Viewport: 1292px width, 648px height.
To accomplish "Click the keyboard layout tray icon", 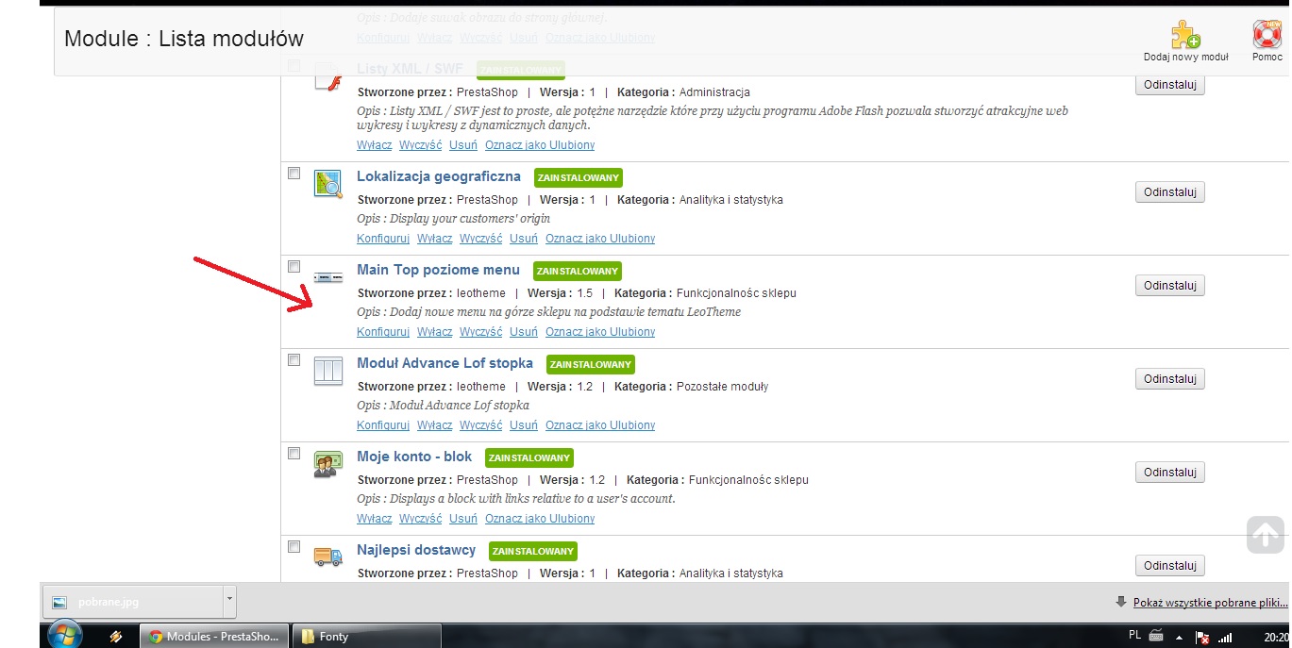I will coord(1156,636).
